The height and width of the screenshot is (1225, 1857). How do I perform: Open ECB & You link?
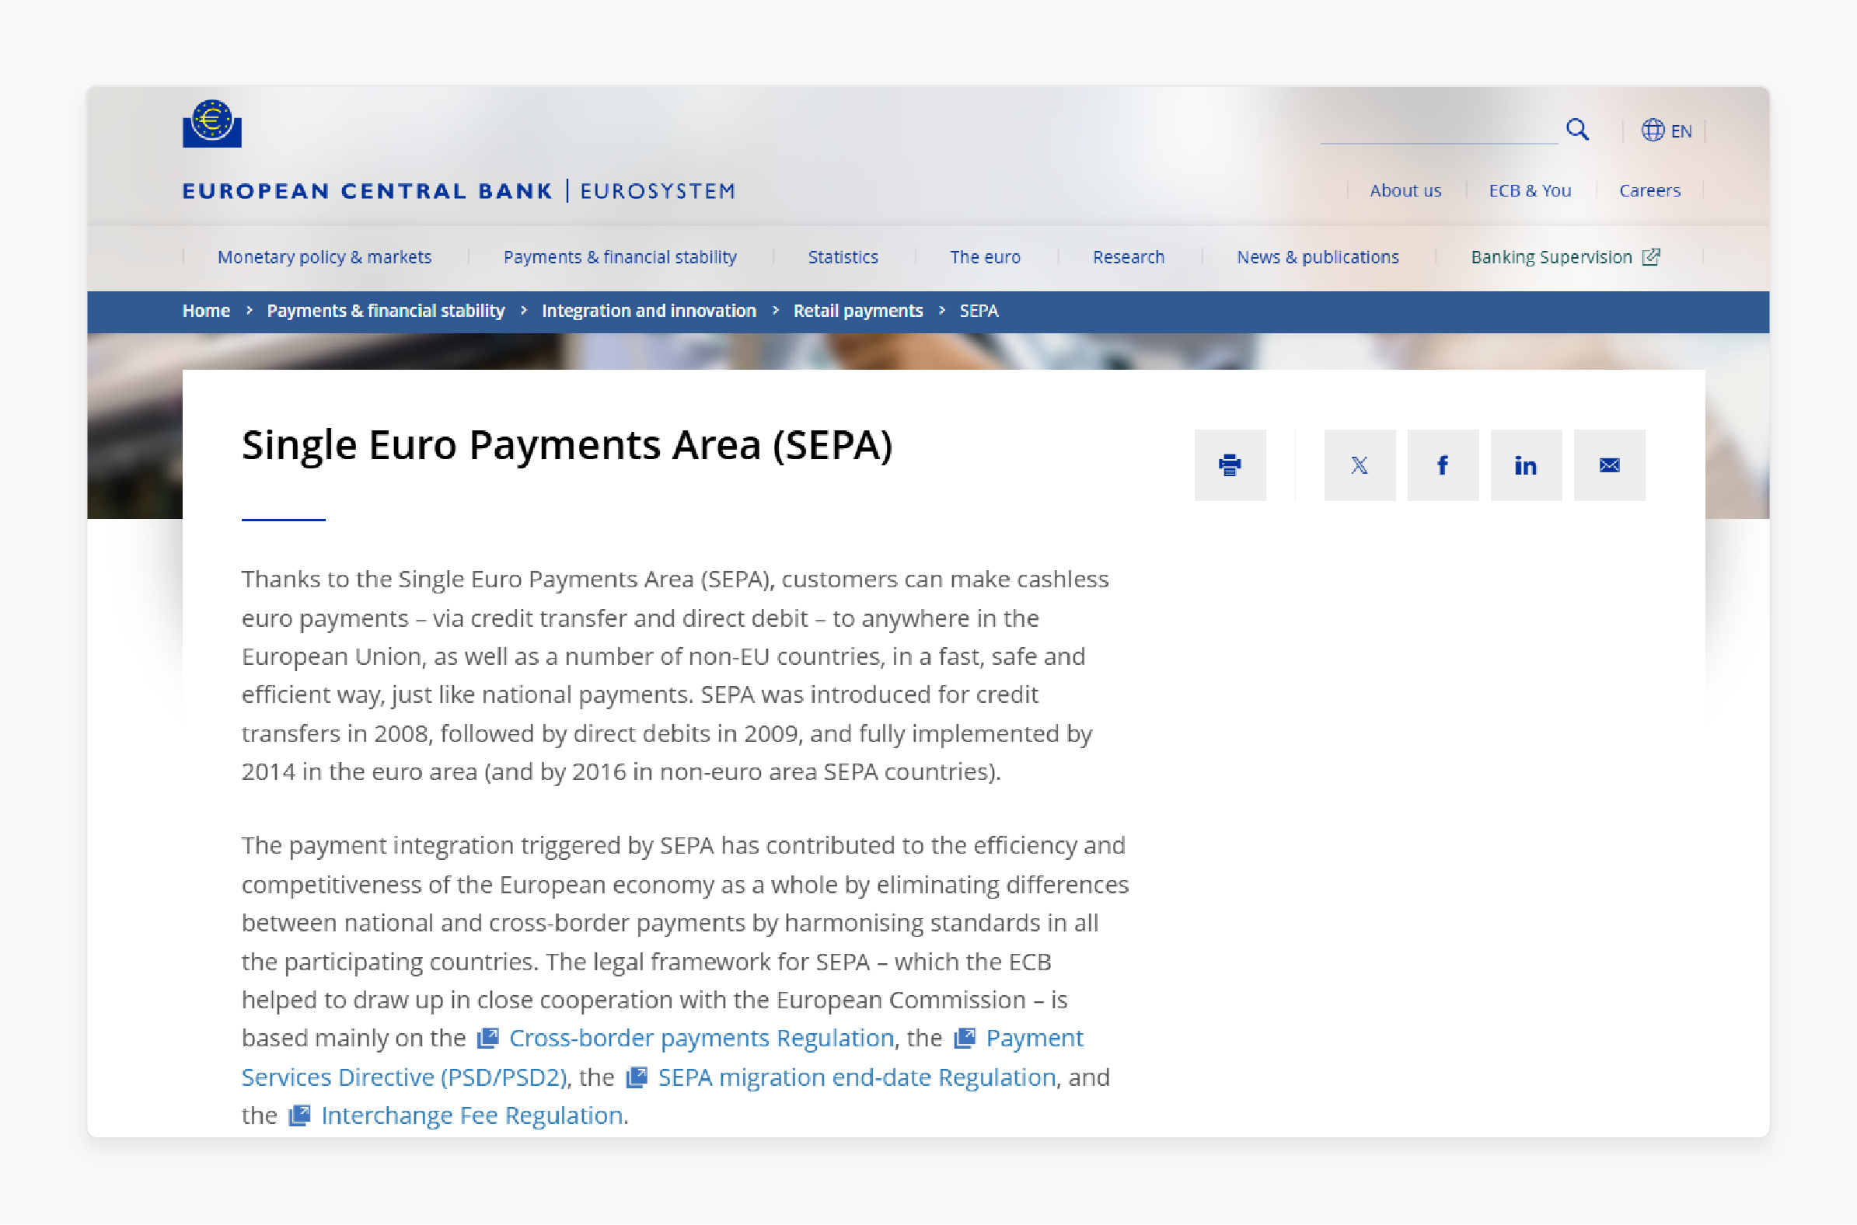(x=1530, y=190)
